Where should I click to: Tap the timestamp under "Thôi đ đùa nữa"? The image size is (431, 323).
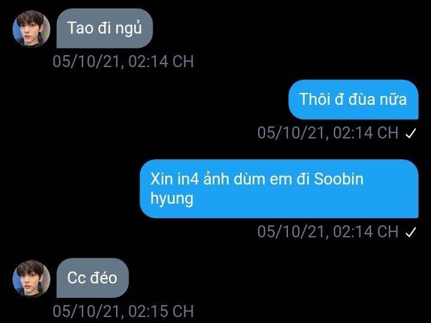pyautogui.click(x=327, y=133)
